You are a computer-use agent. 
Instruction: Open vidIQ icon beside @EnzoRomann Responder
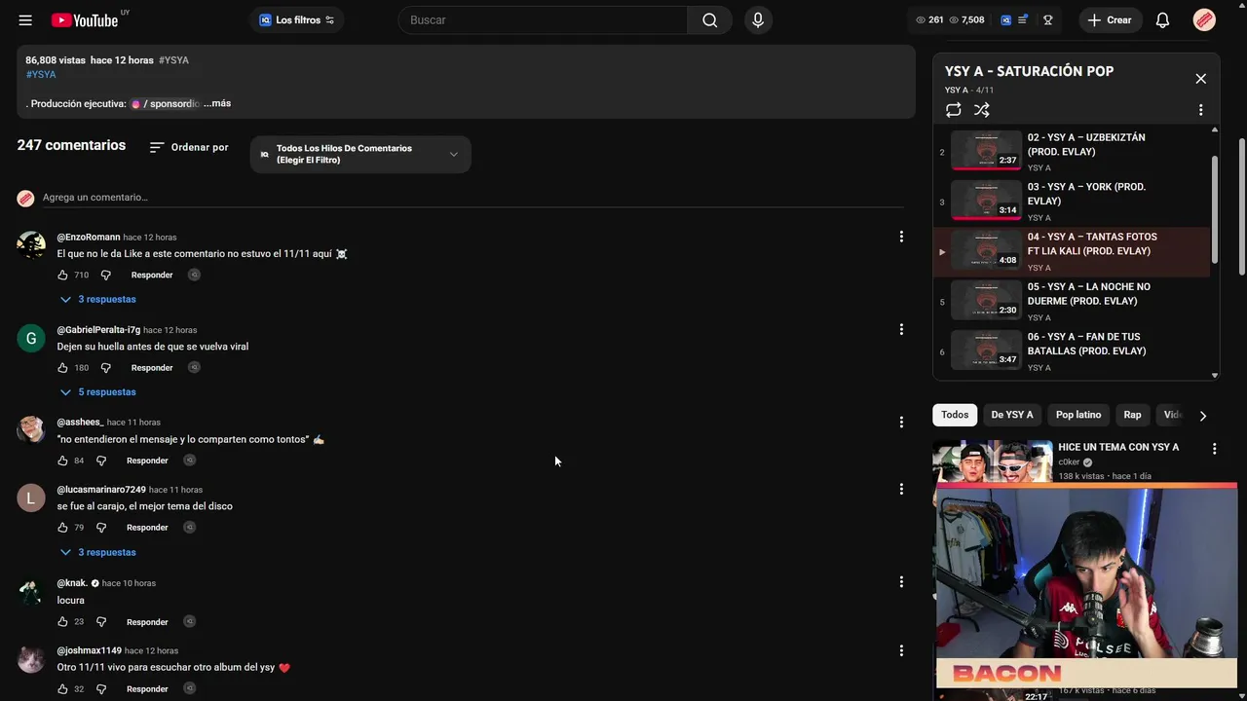[194, 276]
